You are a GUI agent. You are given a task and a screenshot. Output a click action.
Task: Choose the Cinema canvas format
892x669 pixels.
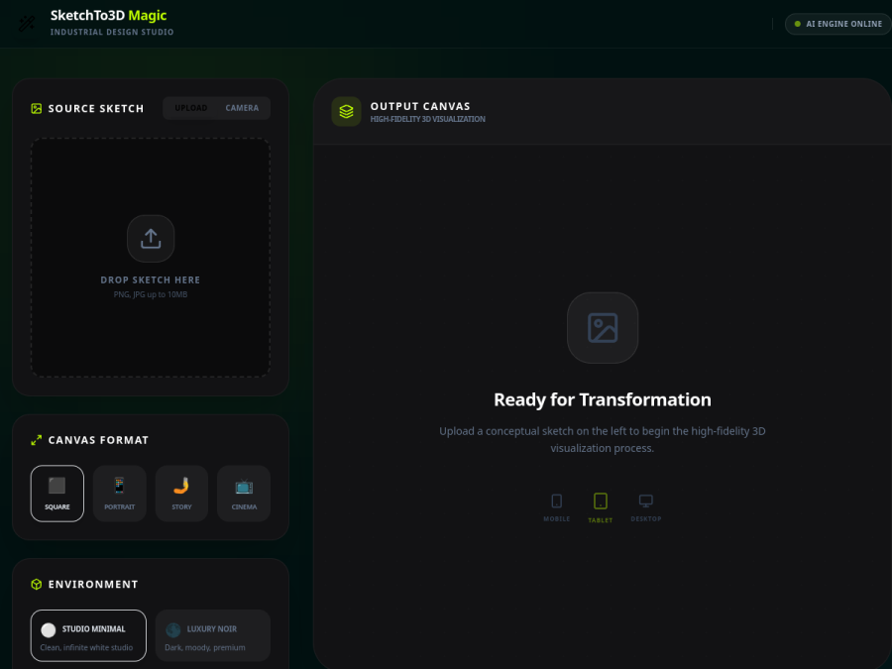pos(244,494)
